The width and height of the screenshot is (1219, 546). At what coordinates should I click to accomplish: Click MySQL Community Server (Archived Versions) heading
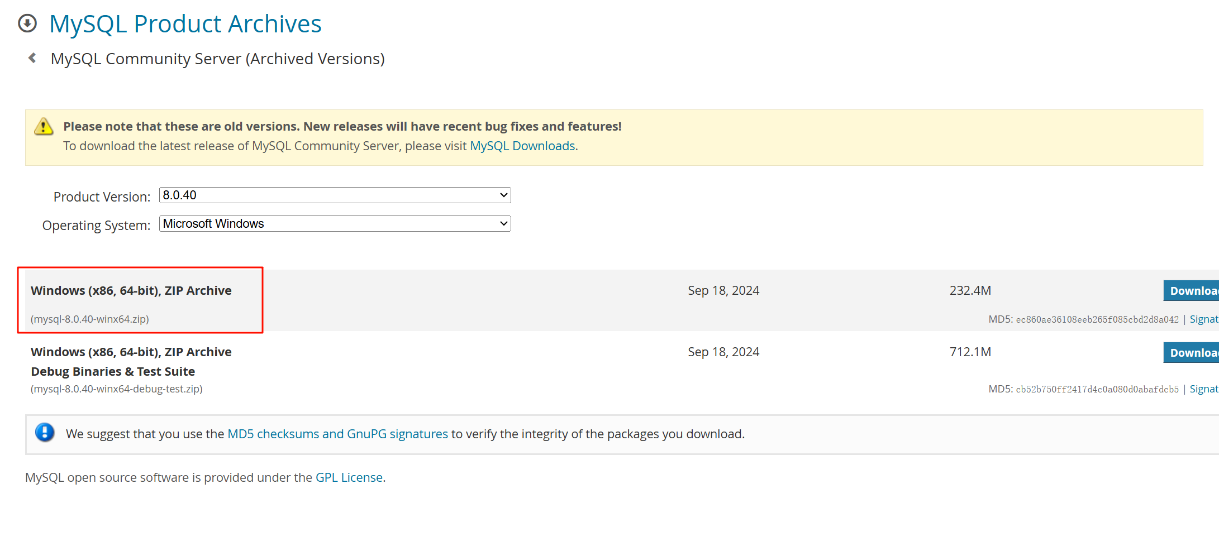(218, 59)
